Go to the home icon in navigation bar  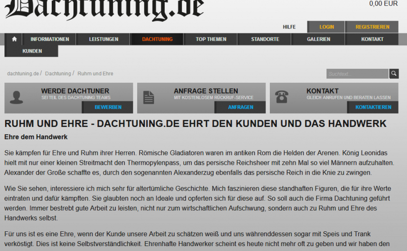14,39
